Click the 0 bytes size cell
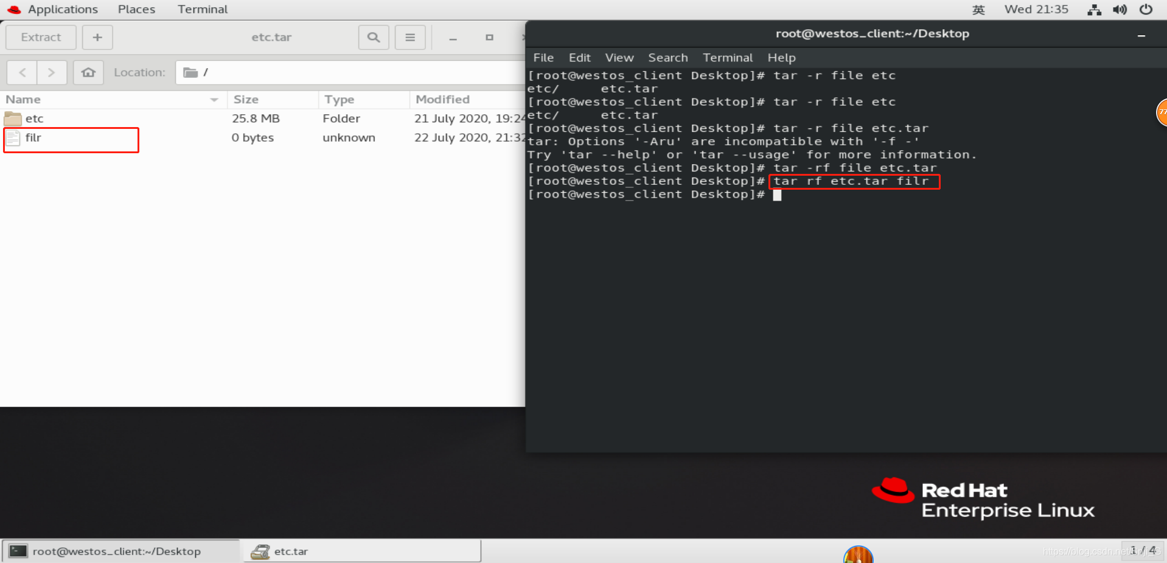1167x563 pixels. (253, 138)
